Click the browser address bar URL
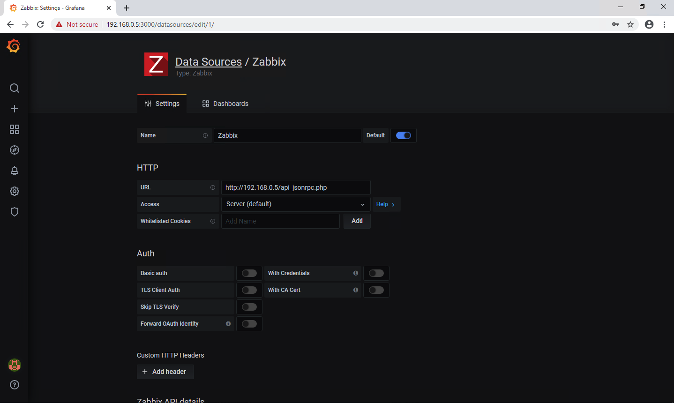674x403 pixels. [x=160, y=24]
